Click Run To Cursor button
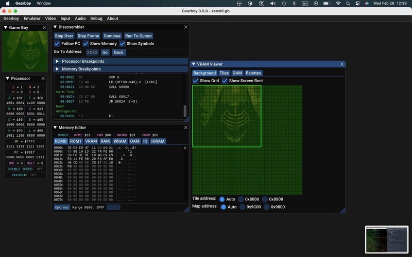This screenshot has width=412, height=257. click(x=139, y=36)
